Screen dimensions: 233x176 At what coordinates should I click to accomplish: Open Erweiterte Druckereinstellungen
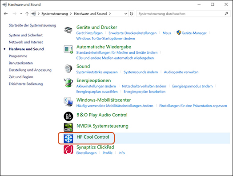(x=133, y=33)
